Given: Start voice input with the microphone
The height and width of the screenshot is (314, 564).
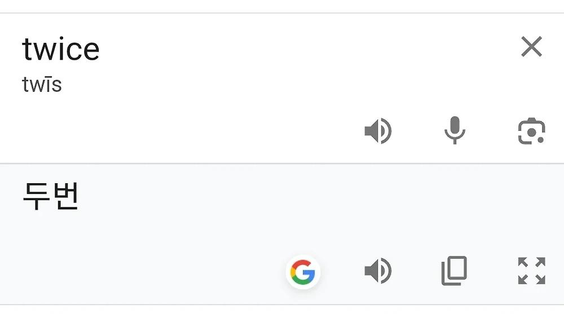Looking at the screenshot, I should (455, 130).
